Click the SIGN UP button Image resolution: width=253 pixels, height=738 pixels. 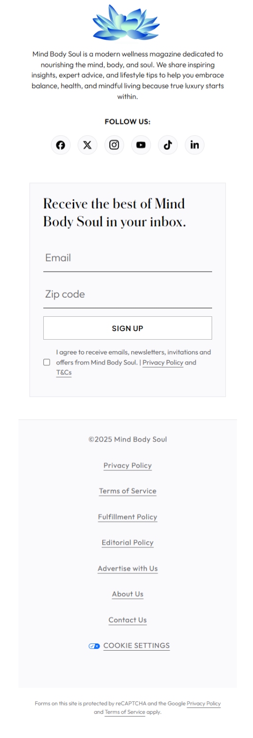click(127, 328)
